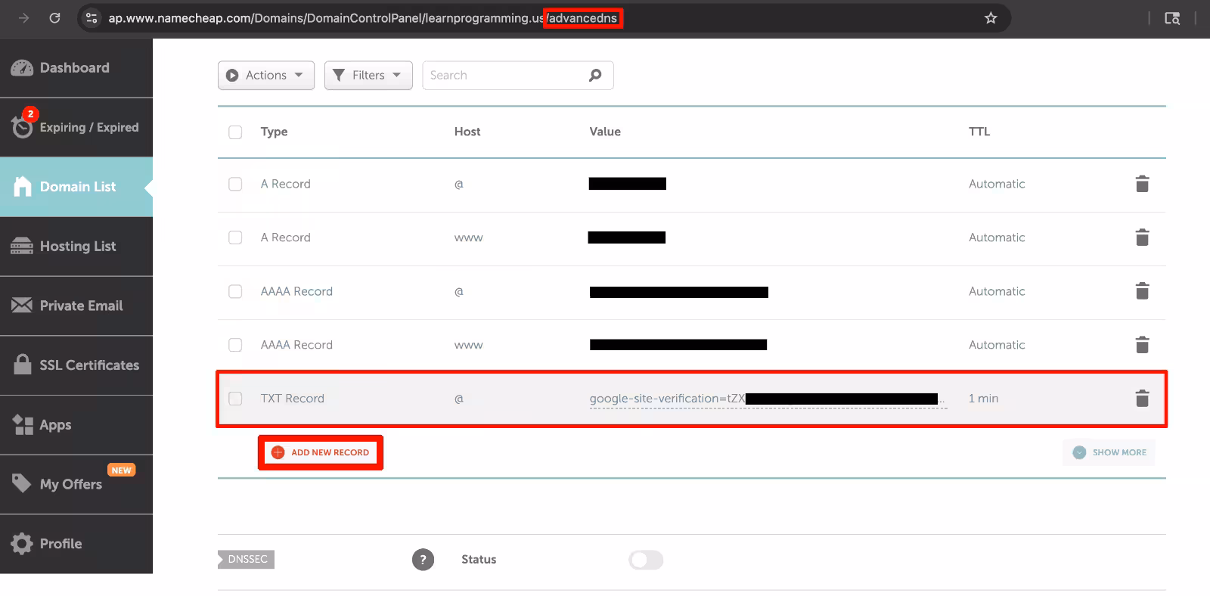Click the TXT Record type label
The image size is (1210, 596).
(x=293, y=399)
